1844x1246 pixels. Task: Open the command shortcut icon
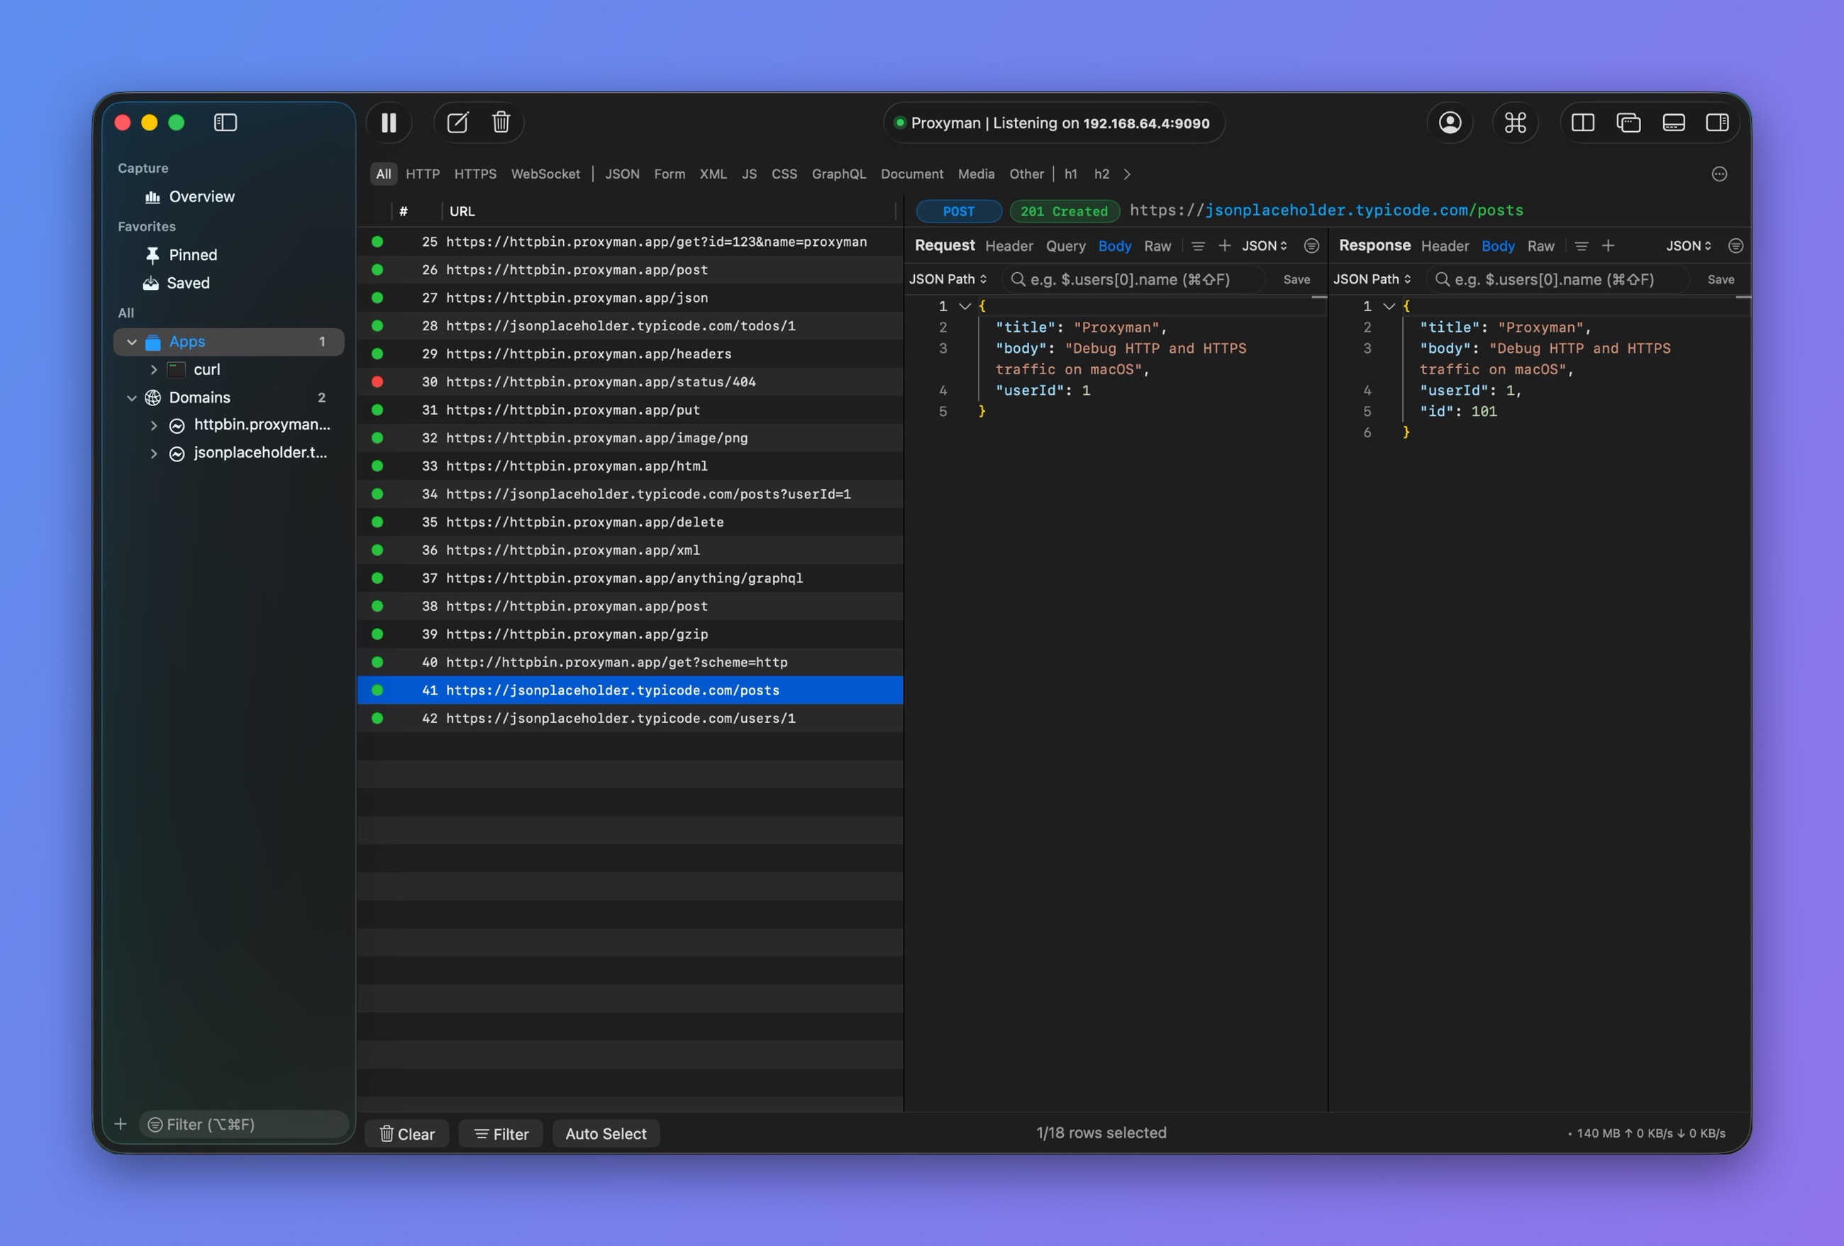pyautogui.click(x=1516, y=123)
